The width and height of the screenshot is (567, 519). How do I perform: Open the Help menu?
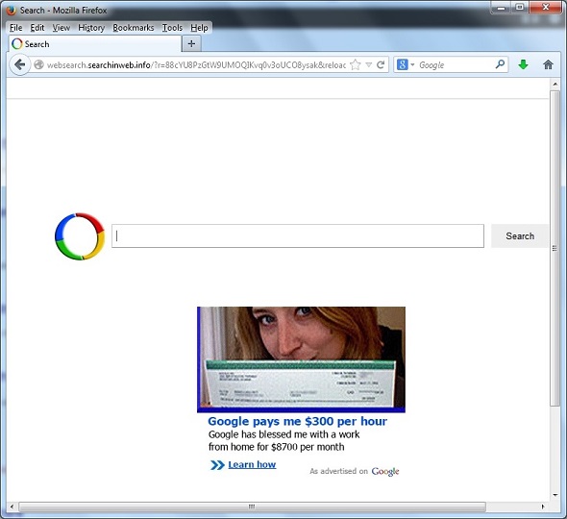(x=199, y=28)
